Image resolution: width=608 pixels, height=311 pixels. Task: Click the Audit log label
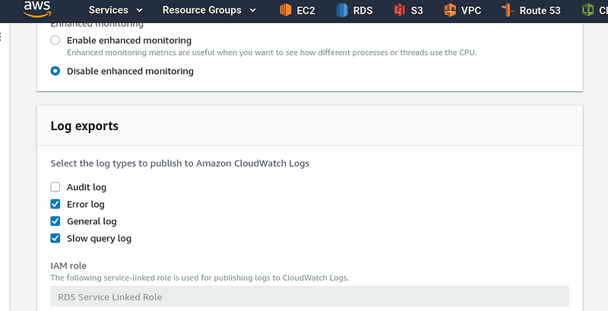point(87,187)
